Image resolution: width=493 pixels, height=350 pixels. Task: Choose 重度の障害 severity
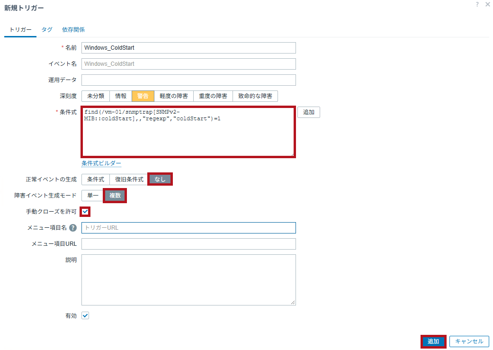pos(213,96)
